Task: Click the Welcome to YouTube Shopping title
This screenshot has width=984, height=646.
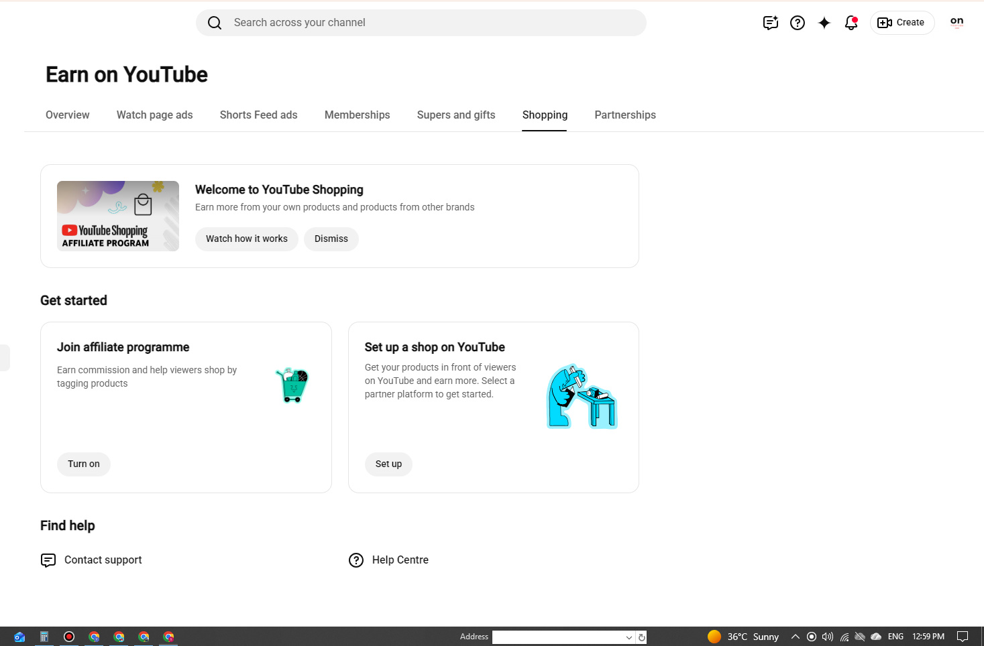Action: (x=279, y=190)
